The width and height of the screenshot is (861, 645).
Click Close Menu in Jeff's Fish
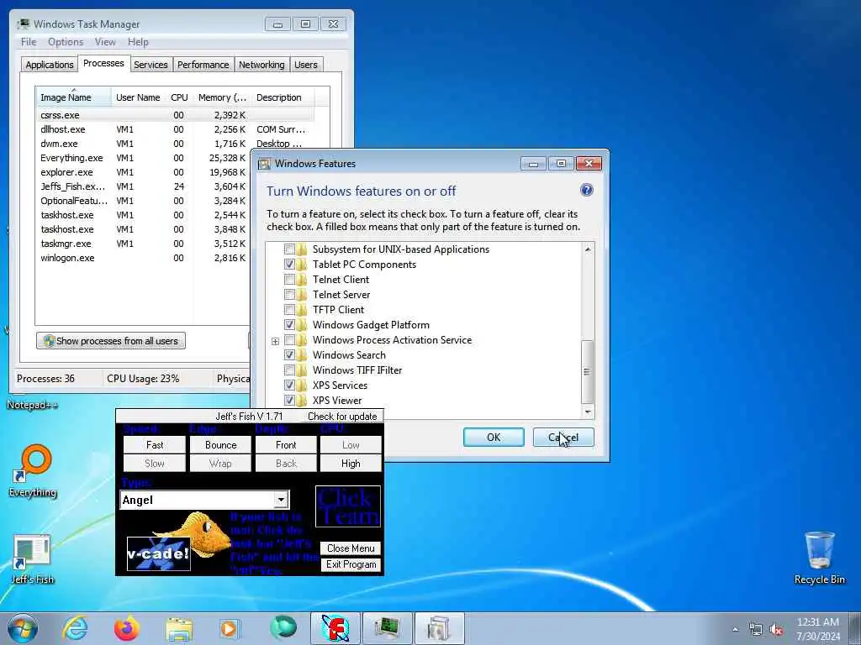coord(351,548)
